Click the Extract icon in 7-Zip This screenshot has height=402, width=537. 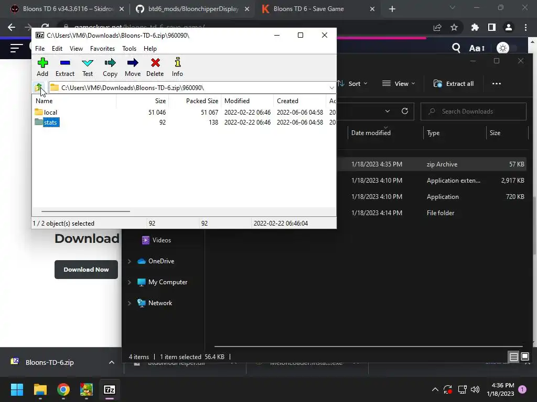65,67
